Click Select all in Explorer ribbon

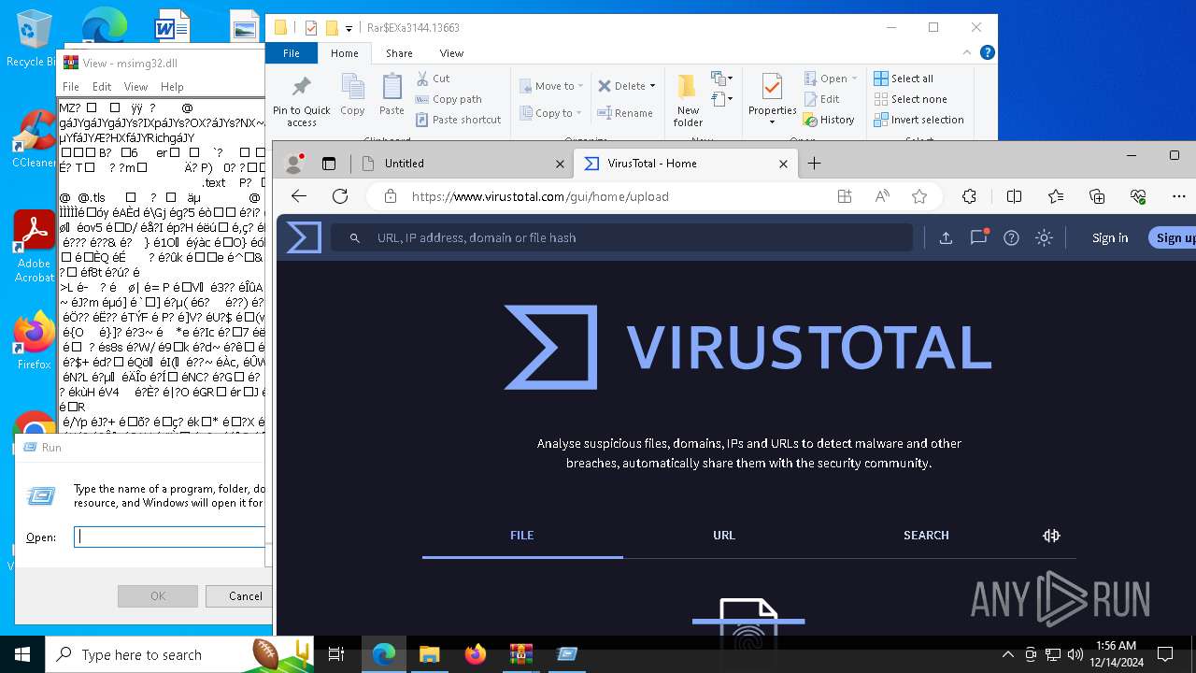[904, 79]
